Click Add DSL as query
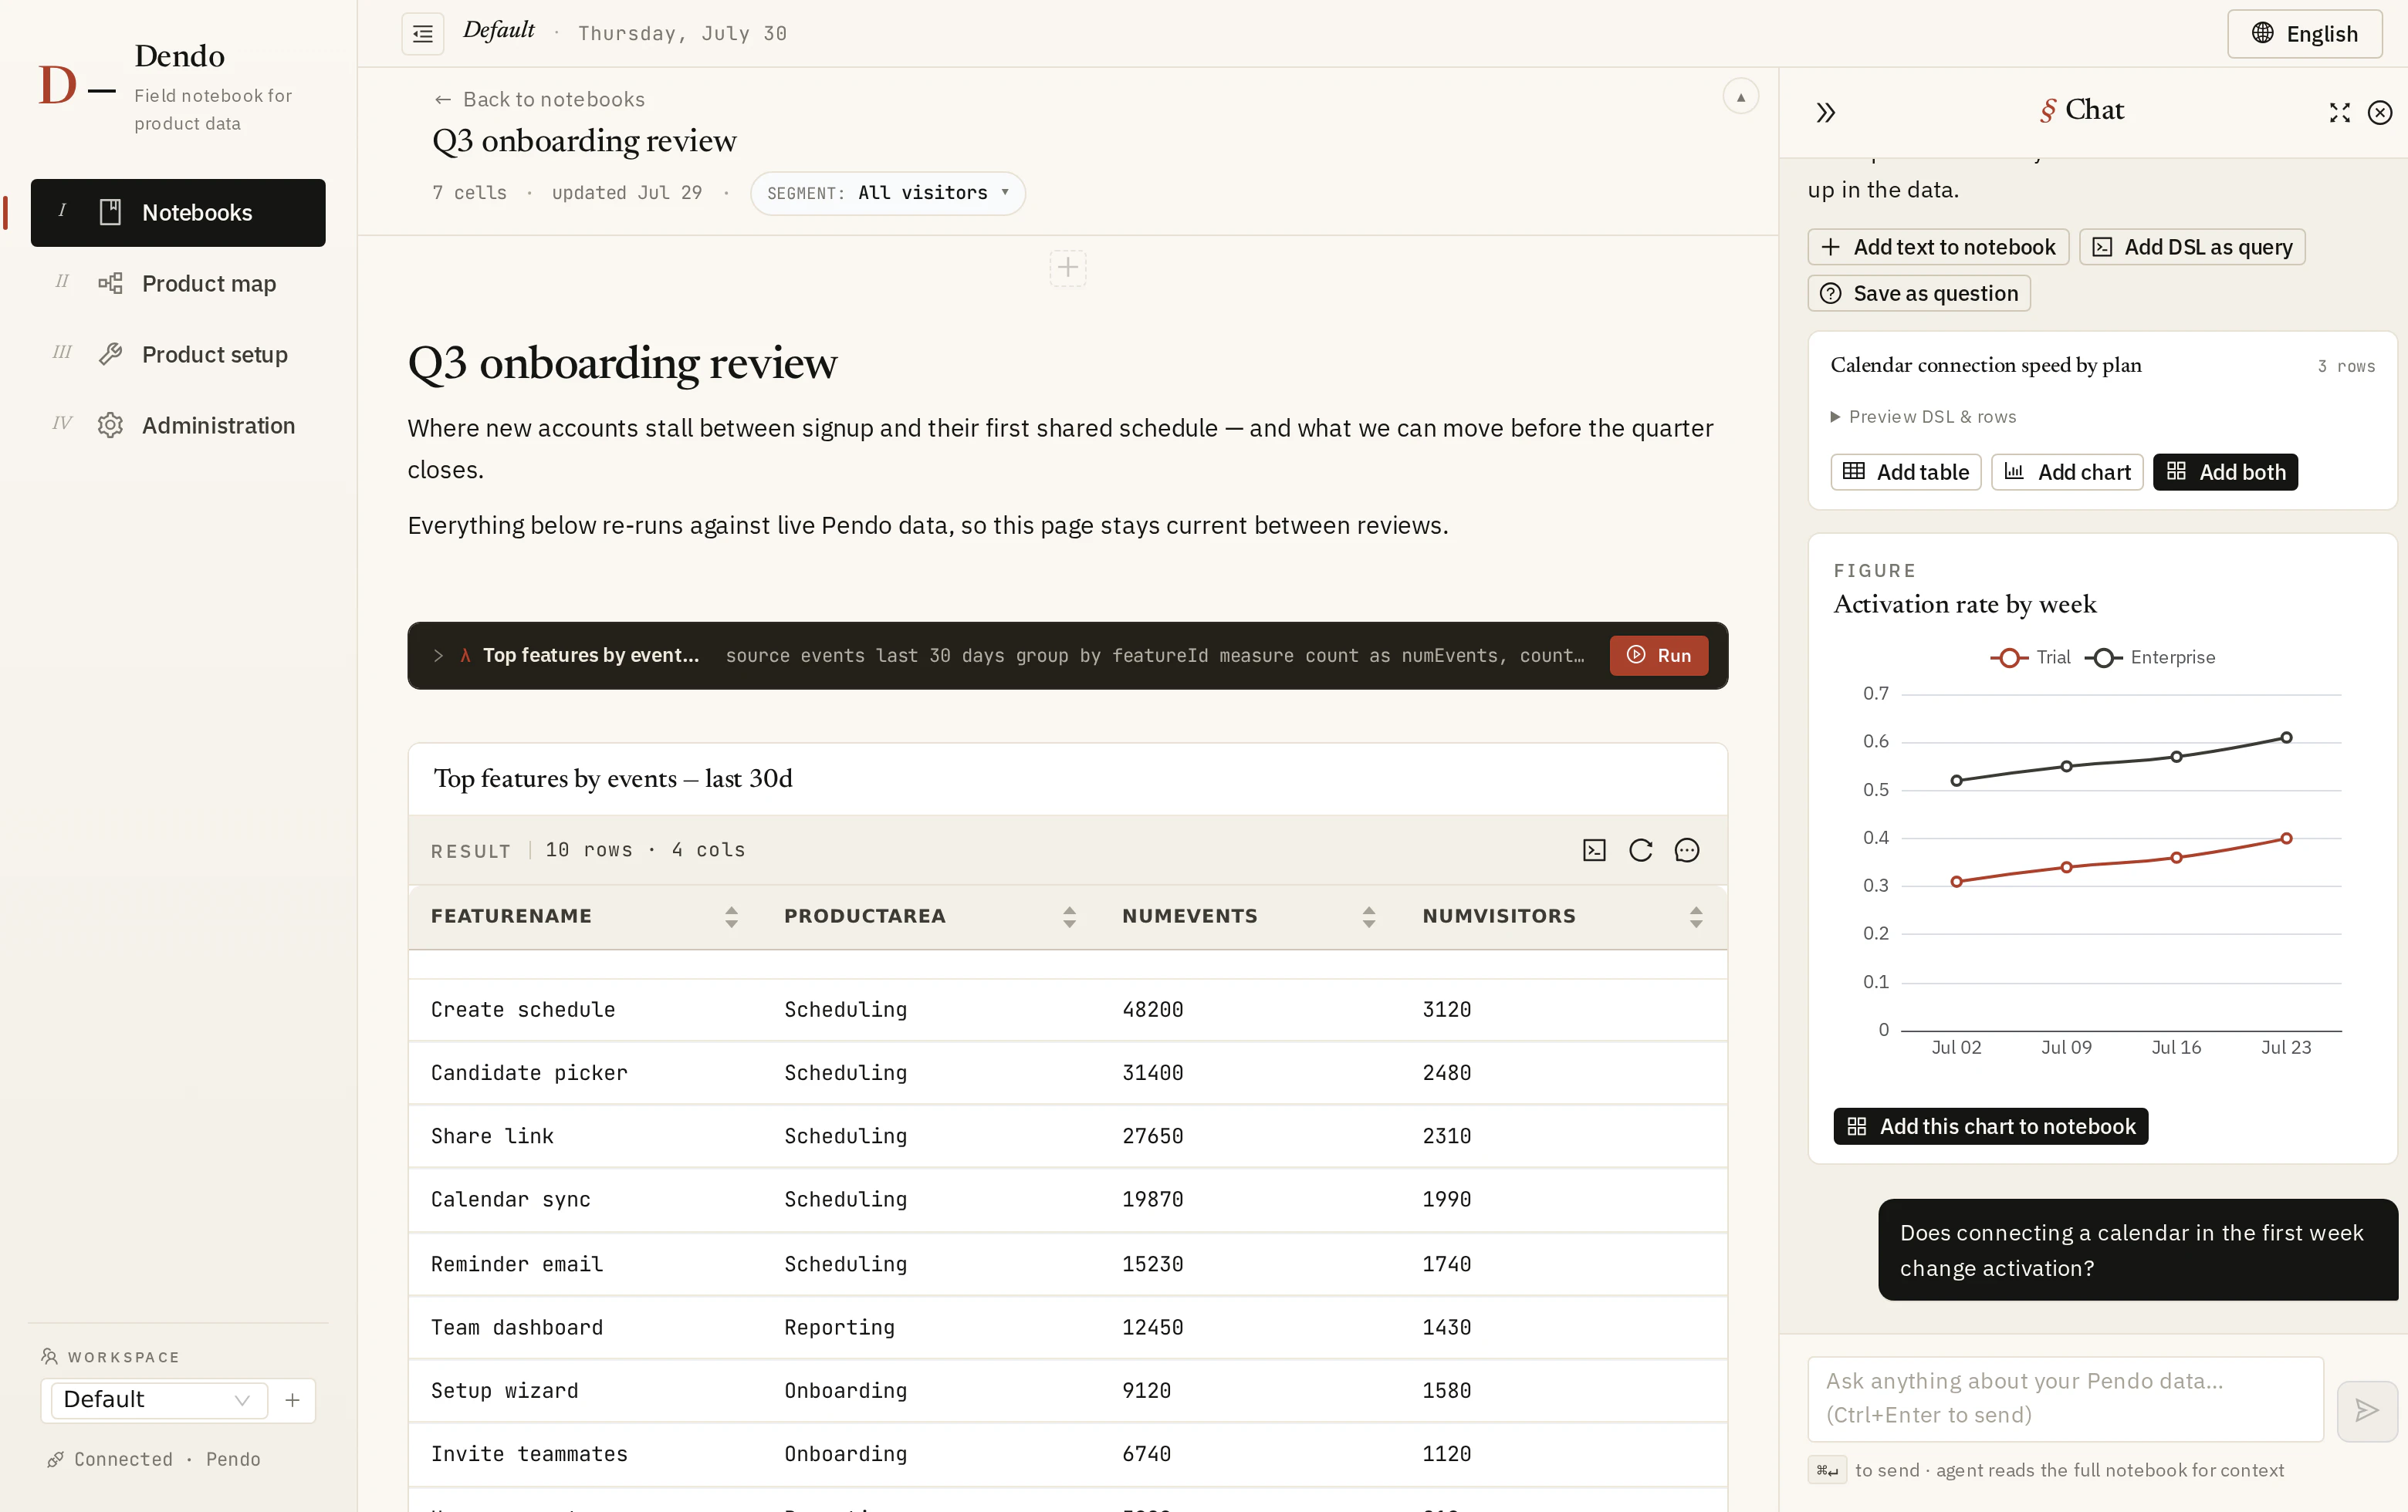This screenshot has width=2408, height=1512. (2192, 247)
